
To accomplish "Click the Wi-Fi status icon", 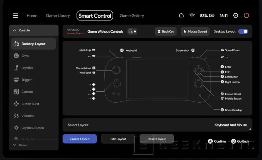I will click(x=192, y=15).
